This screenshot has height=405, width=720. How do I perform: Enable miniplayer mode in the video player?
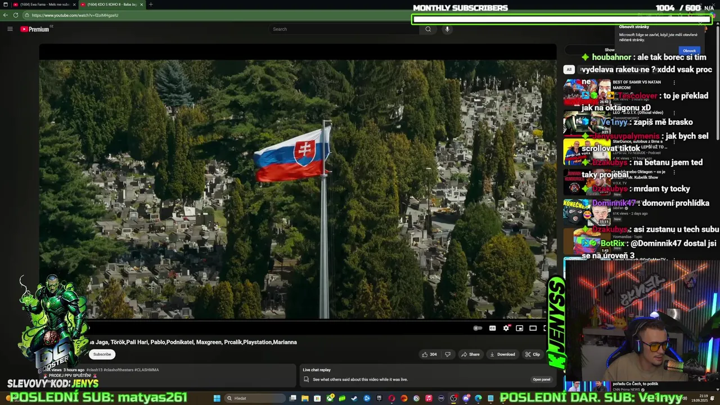pos(520,328)
